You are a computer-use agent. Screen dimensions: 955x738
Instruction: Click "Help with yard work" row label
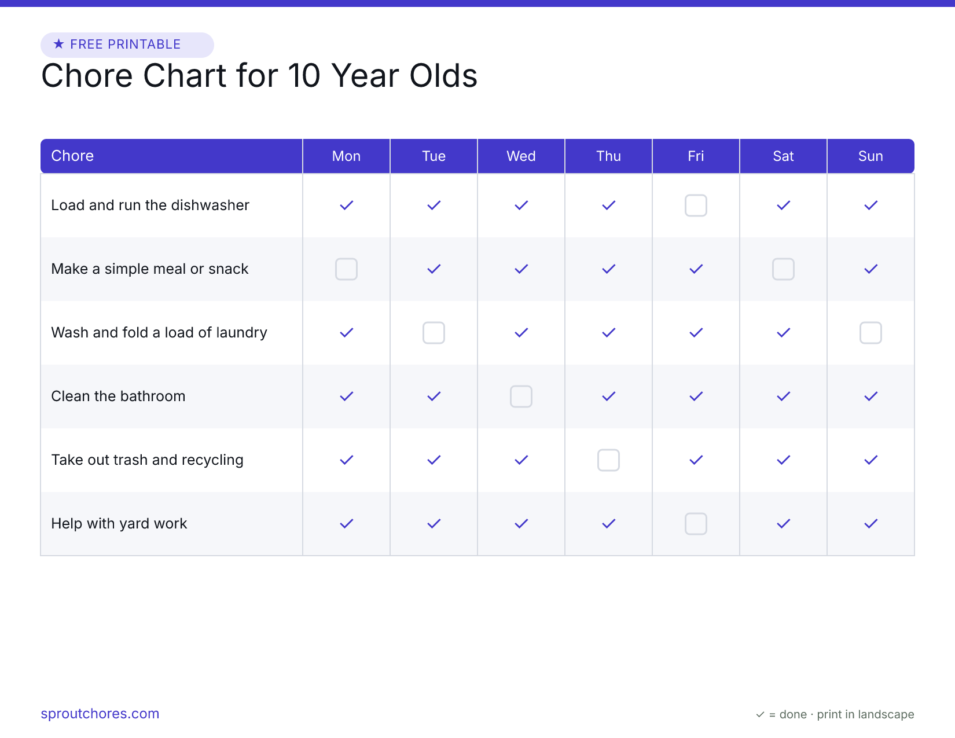point(119,524)
